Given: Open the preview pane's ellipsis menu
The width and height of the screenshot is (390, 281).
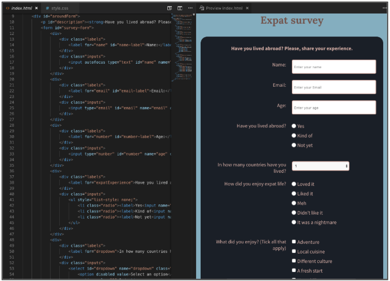Looking at the screenshot, I should coord(385,8).
